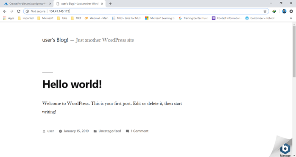Open the Not secure site info icon
This screenshot has height=157, width=296.
click(28, 11)
